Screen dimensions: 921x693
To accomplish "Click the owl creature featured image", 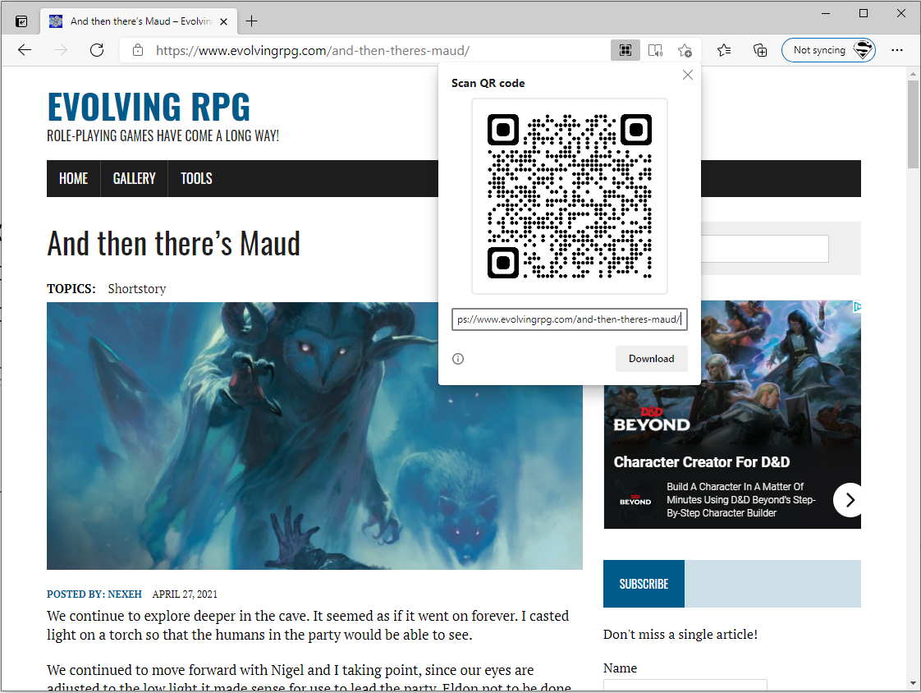I will [315, 435].
